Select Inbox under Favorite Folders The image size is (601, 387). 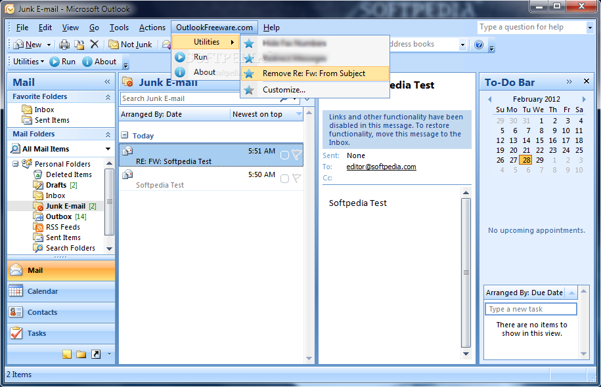[44, 110]
